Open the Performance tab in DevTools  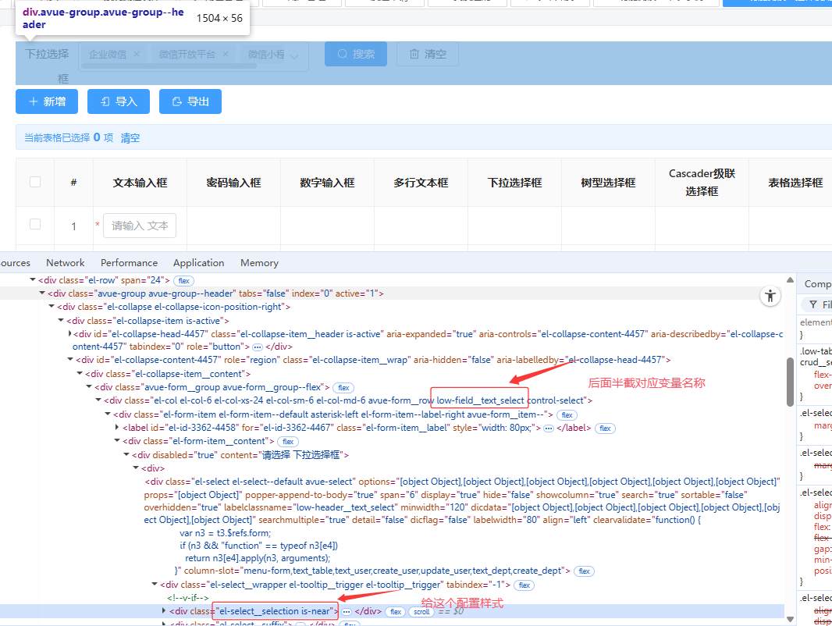click(129, 263)
